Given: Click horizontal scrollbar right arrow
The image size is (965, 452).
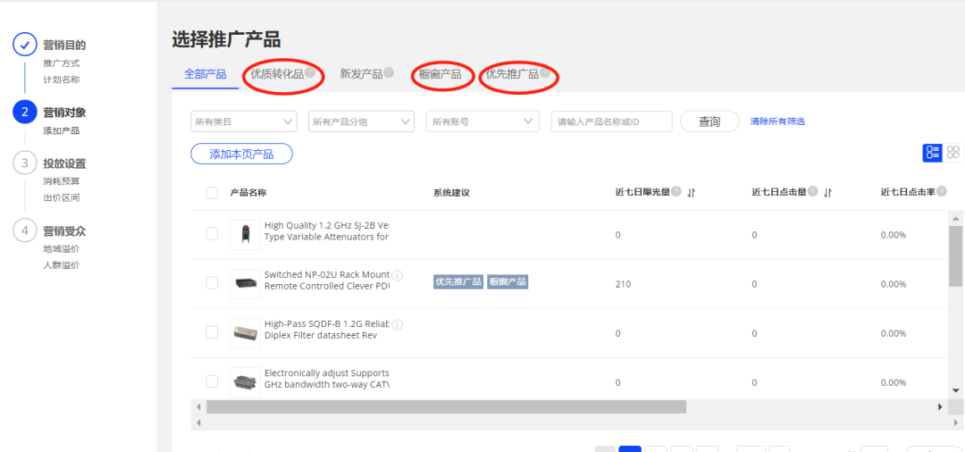Looking at the screenshot, I should click(x=940, y=406).
